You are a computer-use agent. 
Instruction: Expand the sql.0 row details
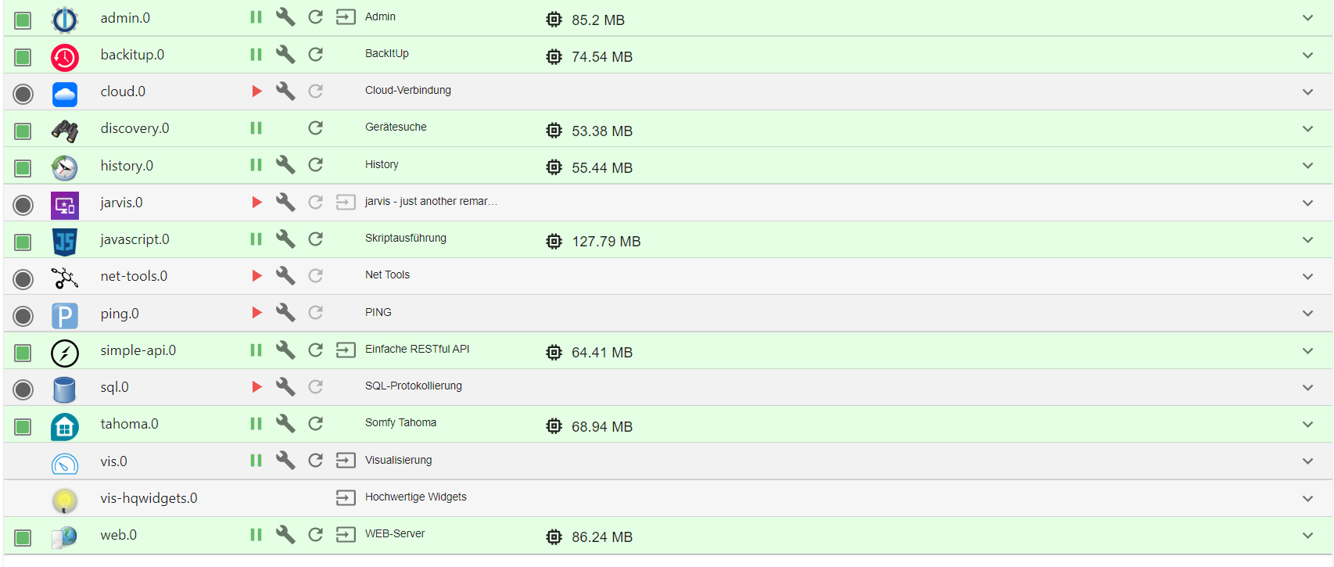(x=1307, y=388)
